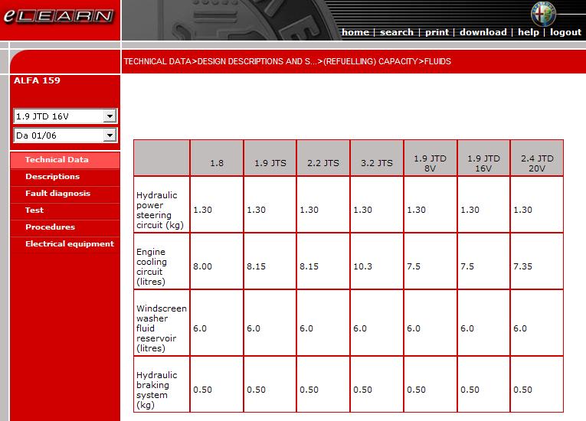Click the 0.50 braking value for 1.9 JTD 16V

point(470,390)
